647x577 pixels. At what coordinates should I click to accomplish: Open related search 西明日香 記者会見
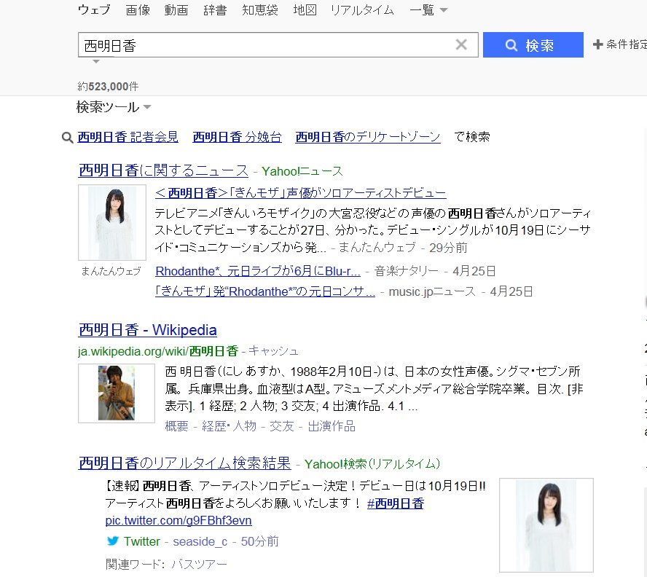128,137
